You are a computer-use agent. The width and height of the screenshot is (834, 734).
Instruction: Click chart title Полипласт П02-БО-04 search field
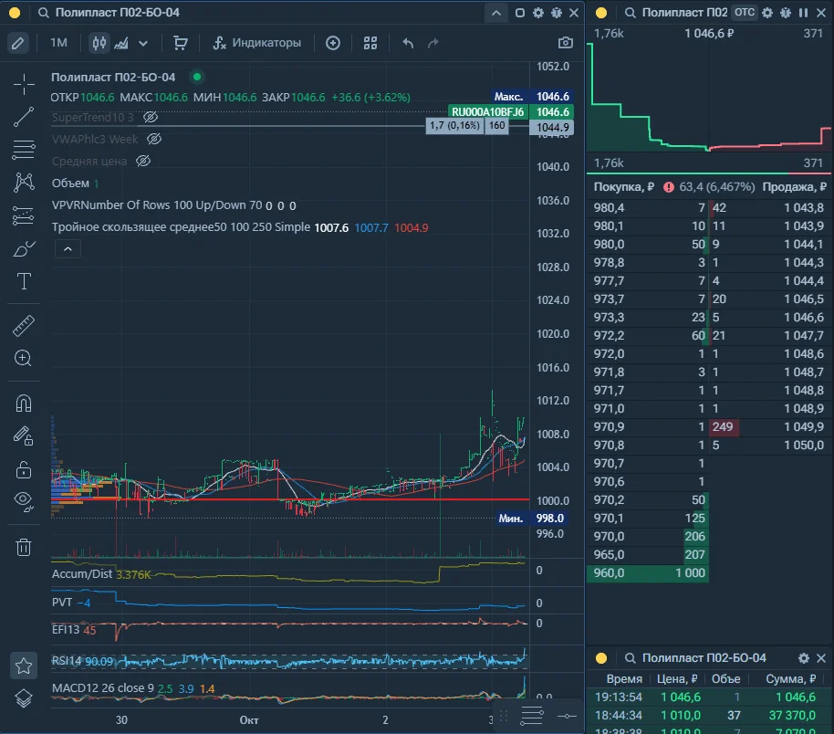tap(118, 12)
